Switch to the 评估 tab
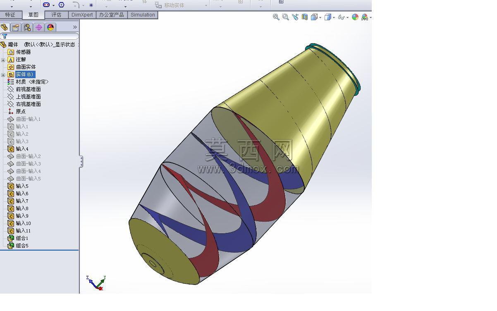This screenshot has width=497, height=311. click(x=56, y=15)
